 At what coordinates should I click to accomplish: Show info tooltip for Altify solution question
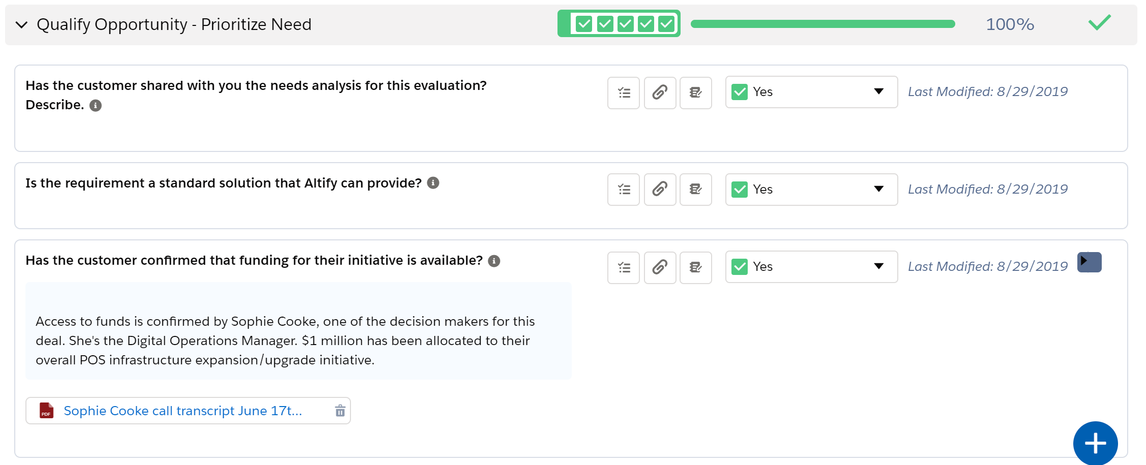coord(433,183)
